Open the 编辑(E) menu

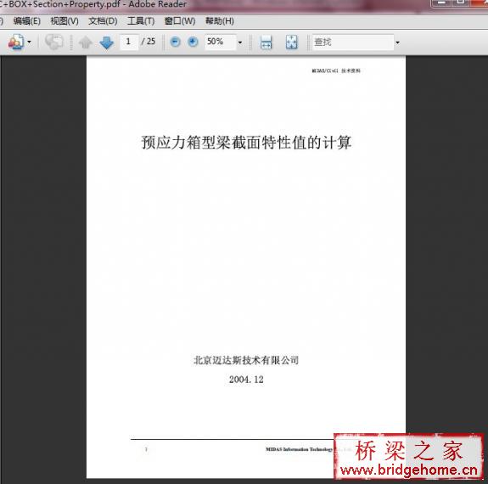pos(27,21)
